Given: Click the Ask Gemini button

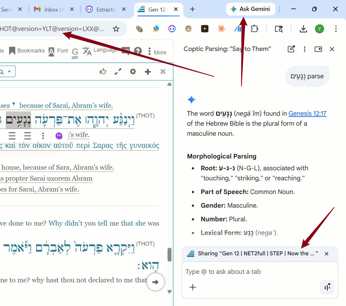Looking at the screenshot, I should point(251,9).
